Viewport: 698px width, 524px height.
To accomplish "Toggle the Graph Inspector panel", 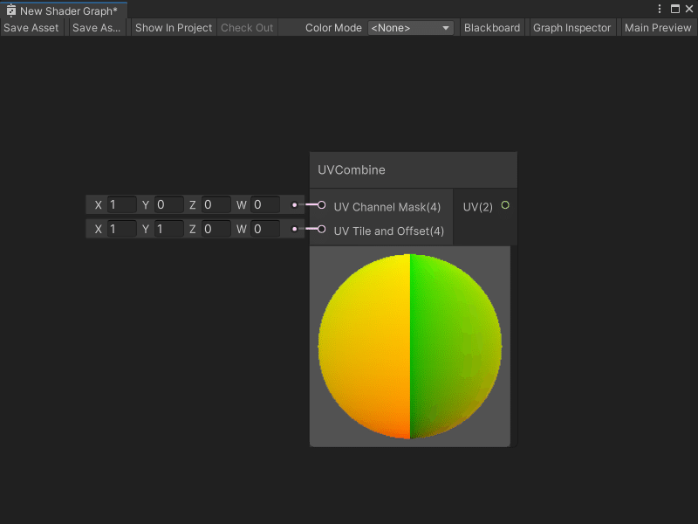I will [571, 27].
